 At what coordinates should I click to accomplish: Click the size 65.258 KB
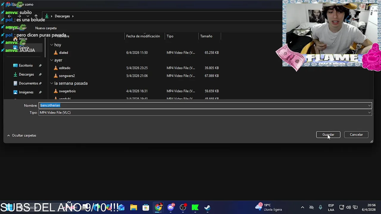(x=212, y=53)
